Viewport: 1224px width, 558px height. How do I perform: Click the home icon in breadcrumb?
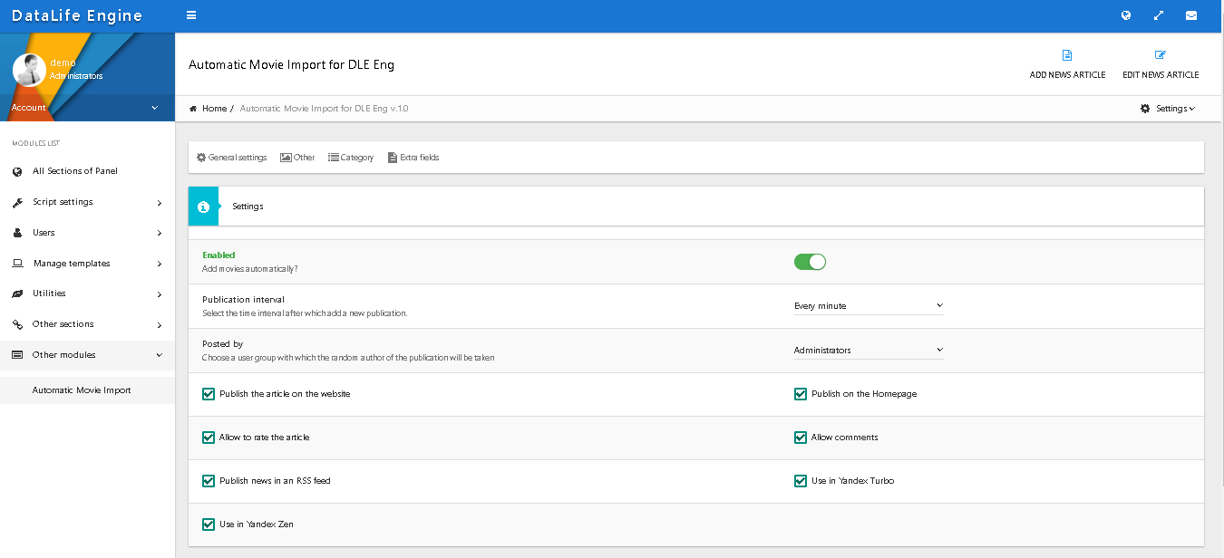tap(193, 108)
